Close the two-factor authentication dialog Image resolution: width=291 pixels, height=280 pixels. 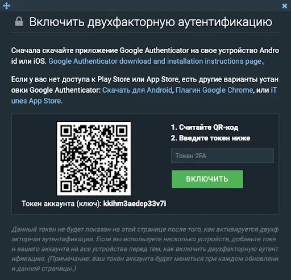pos(284,6)
